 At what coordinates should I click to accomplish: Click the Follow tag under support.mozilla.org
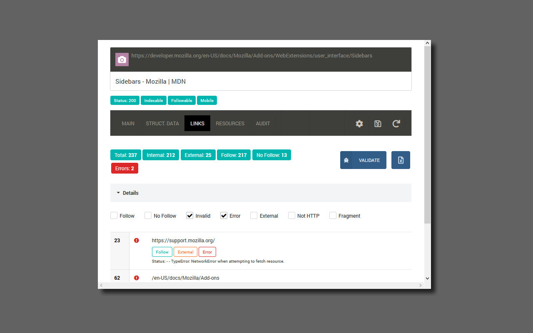[162, 252]
